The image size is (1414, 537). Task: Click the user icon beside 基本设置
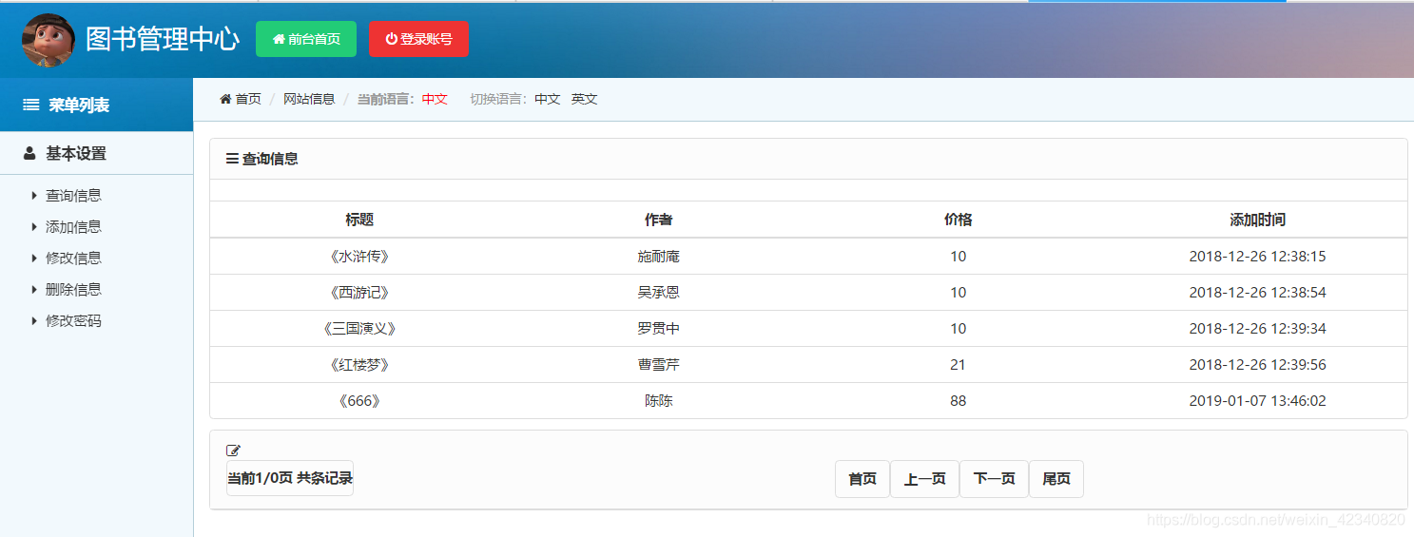[29, 153]
